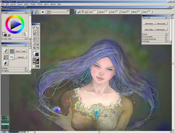Open the weave selector in the toolbox
This screenshot has height=134, width=175.
click(x=37, y=62)
